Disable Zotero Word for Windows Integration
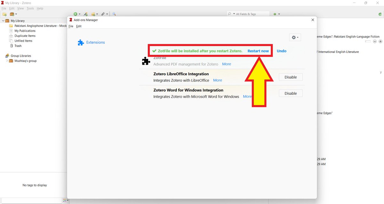The height and width of the screenshot is (204, 384). pos(291,94)
